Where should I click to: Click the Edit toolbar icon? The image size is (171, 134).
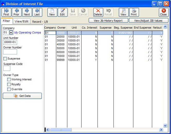pos(62,12)
